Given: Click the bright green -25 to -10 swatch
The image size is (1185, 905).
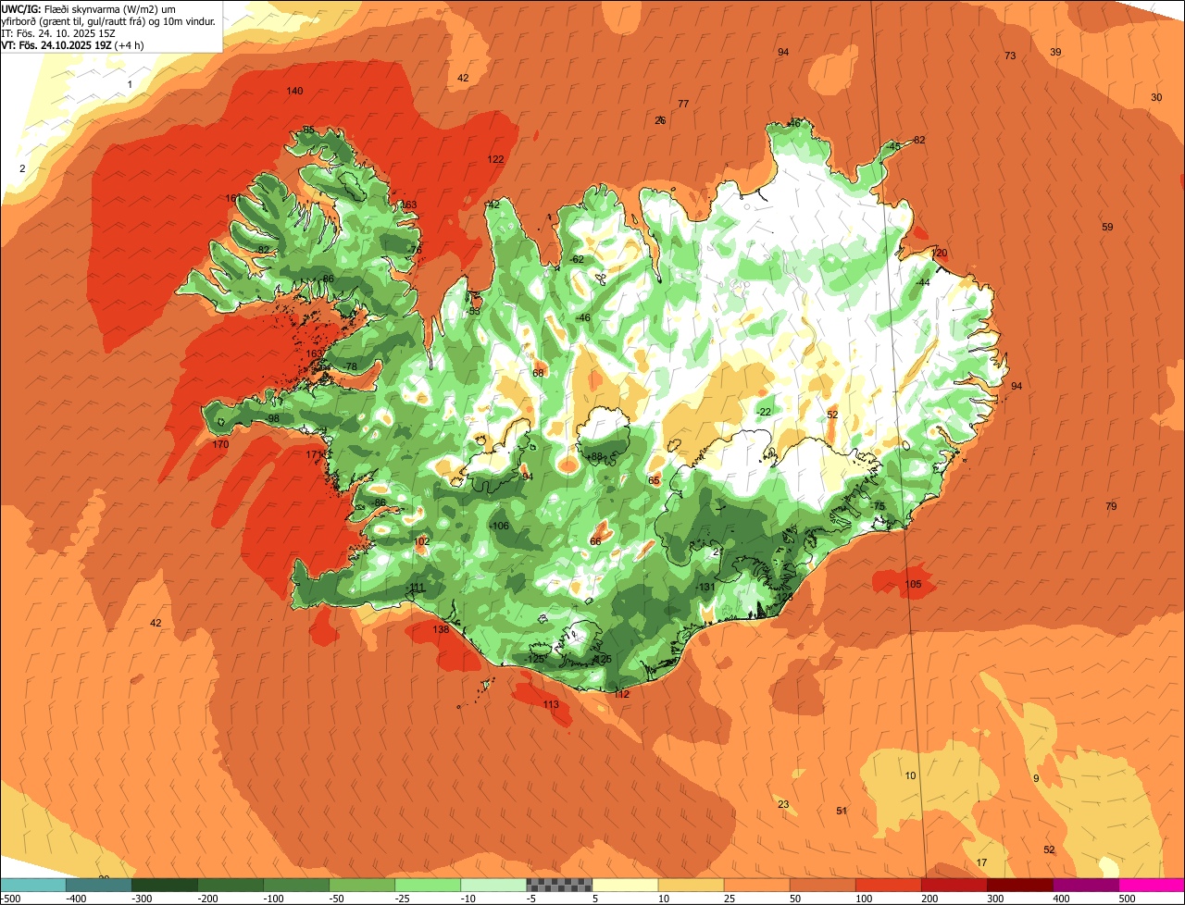Looking at the screenshot, I should click(x=428, y=885).
